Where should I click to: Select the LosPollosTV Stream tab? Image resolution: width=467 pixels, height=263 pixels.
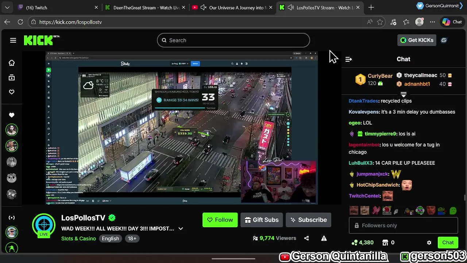coord(320,7)
